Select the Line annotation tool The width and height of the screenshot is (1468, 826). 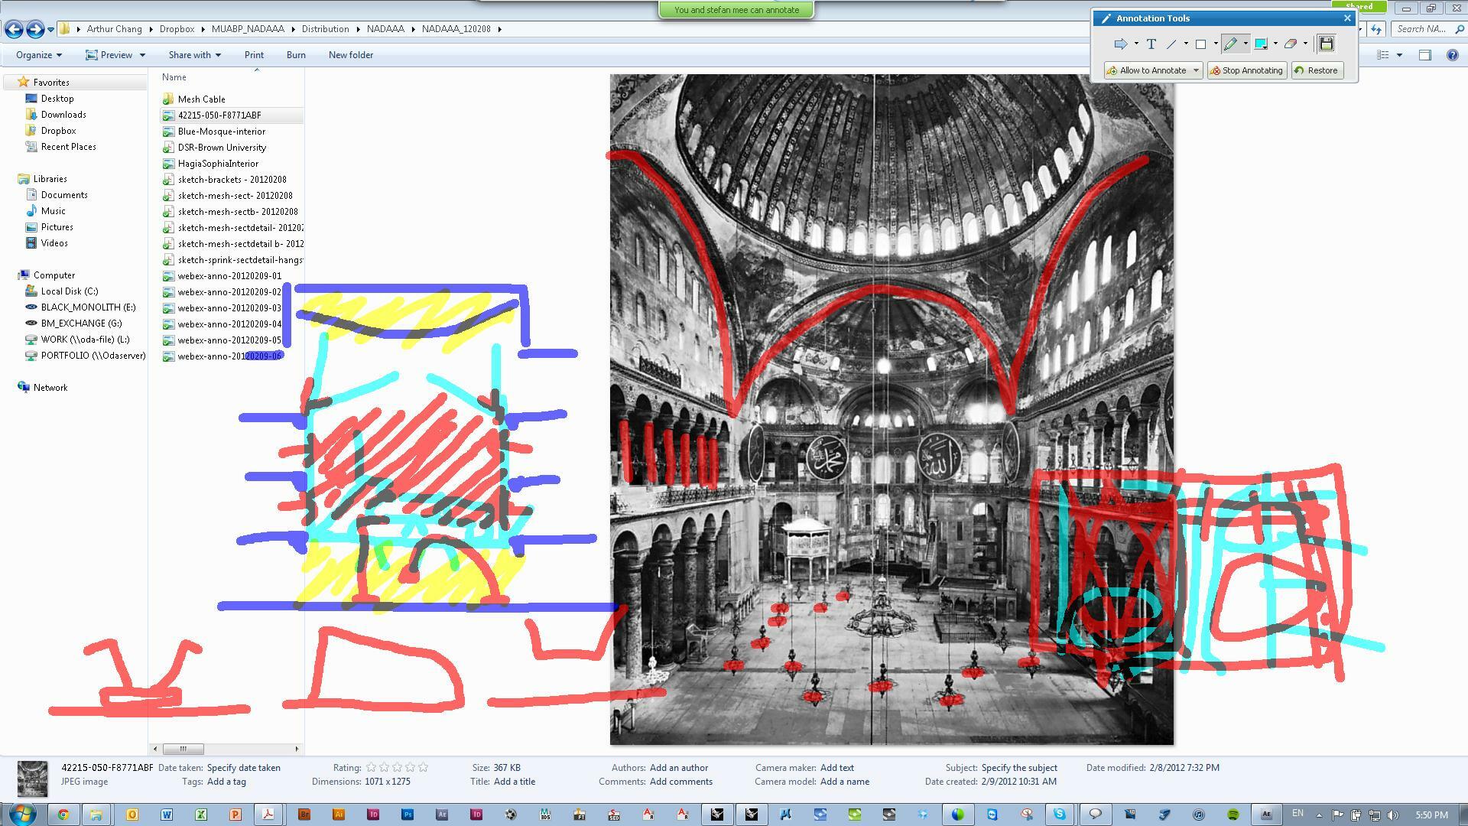point(1171,44)
